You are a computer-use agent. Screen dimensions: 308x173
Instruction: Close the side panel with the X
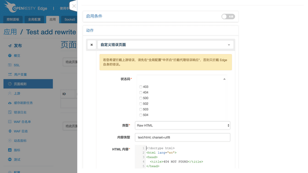tap(74, 6)
